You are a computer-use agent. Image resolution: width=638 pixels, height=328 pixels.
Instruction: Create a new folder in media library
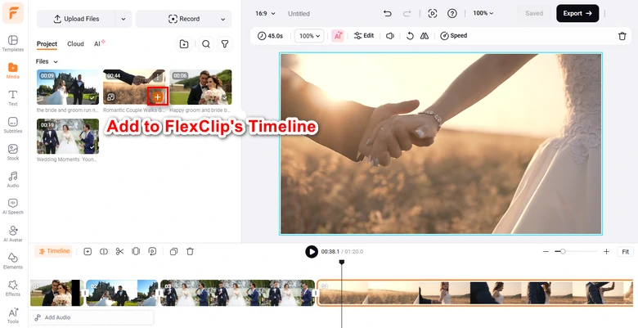184,44
